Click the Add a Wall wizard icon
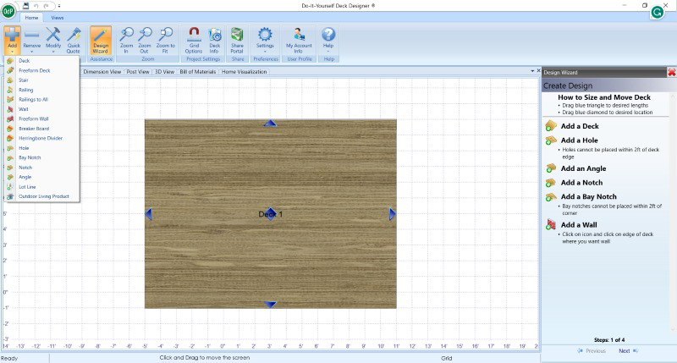The image size is (677, 363). (x=551, y=224)
